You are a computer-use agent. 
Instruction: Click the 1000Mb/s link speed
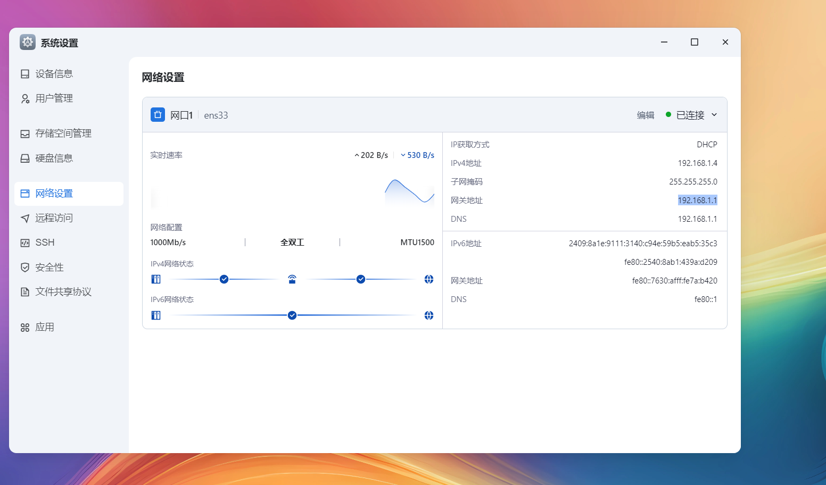[168, 242]
